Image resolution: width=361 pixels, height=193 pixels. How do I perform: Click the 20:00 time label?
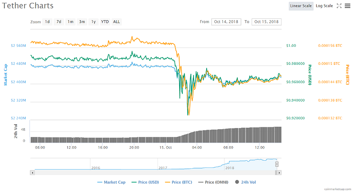[x=134, y=148]
